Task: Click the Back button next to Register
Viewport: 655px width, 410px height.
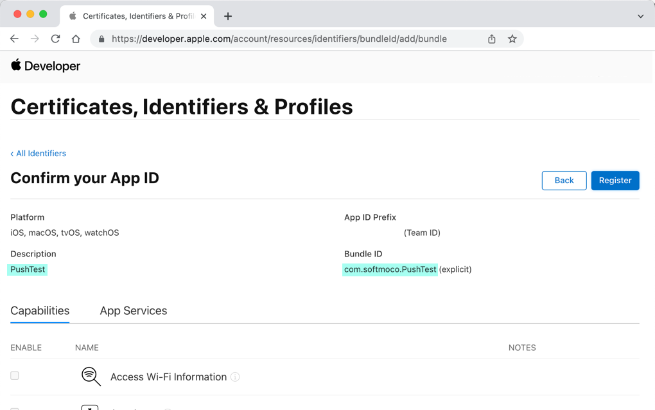Action: (x=564, y=181)
